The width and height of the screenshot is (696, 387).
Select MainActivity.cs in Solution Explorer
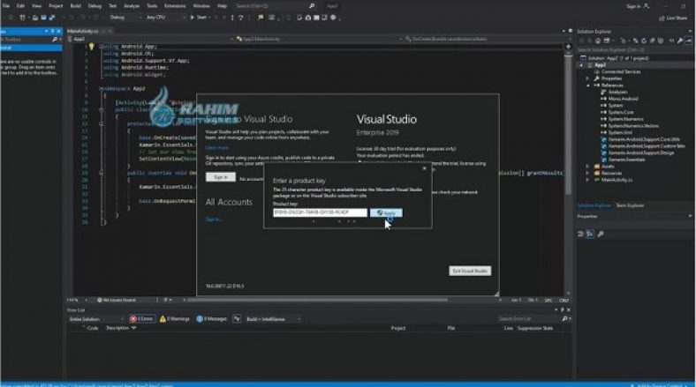(617, 180)
